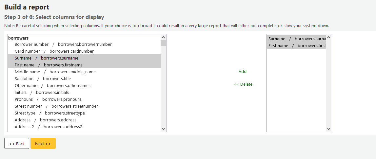Choose Middle name column option
376x159 pixels.
point(56,72)
